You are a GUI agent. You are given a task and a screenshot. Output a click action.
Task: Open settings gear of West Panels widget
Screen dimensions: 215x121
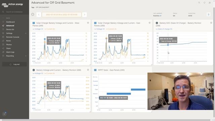(x=88, y=23)
